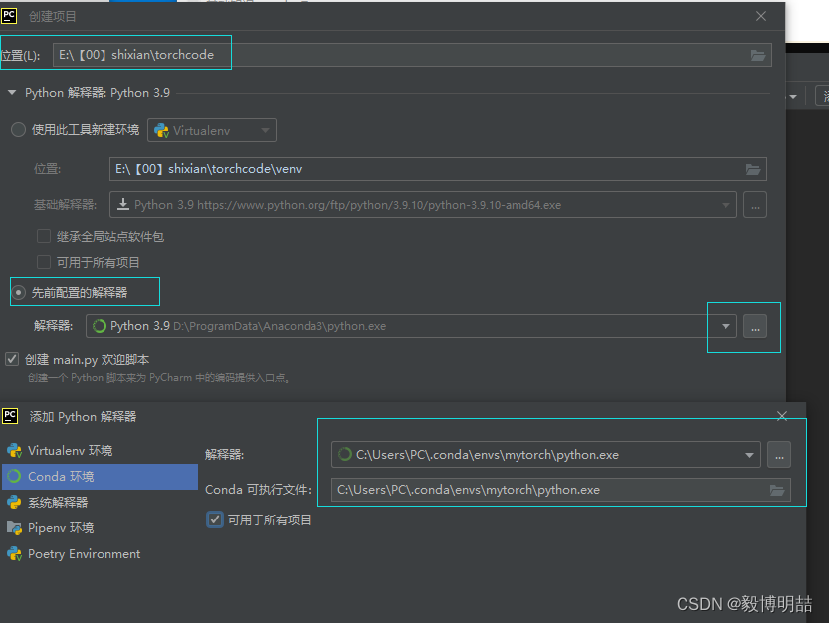Screen dimensions: 829x623
Task: Open the Virtualenv tool dropdown
Action: 212,130
